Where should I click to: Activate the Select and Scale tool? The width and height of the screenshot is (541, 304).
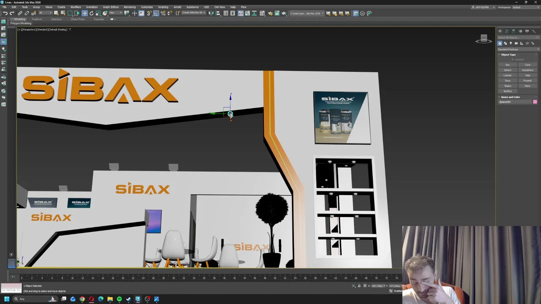click(x=98, y=13)
